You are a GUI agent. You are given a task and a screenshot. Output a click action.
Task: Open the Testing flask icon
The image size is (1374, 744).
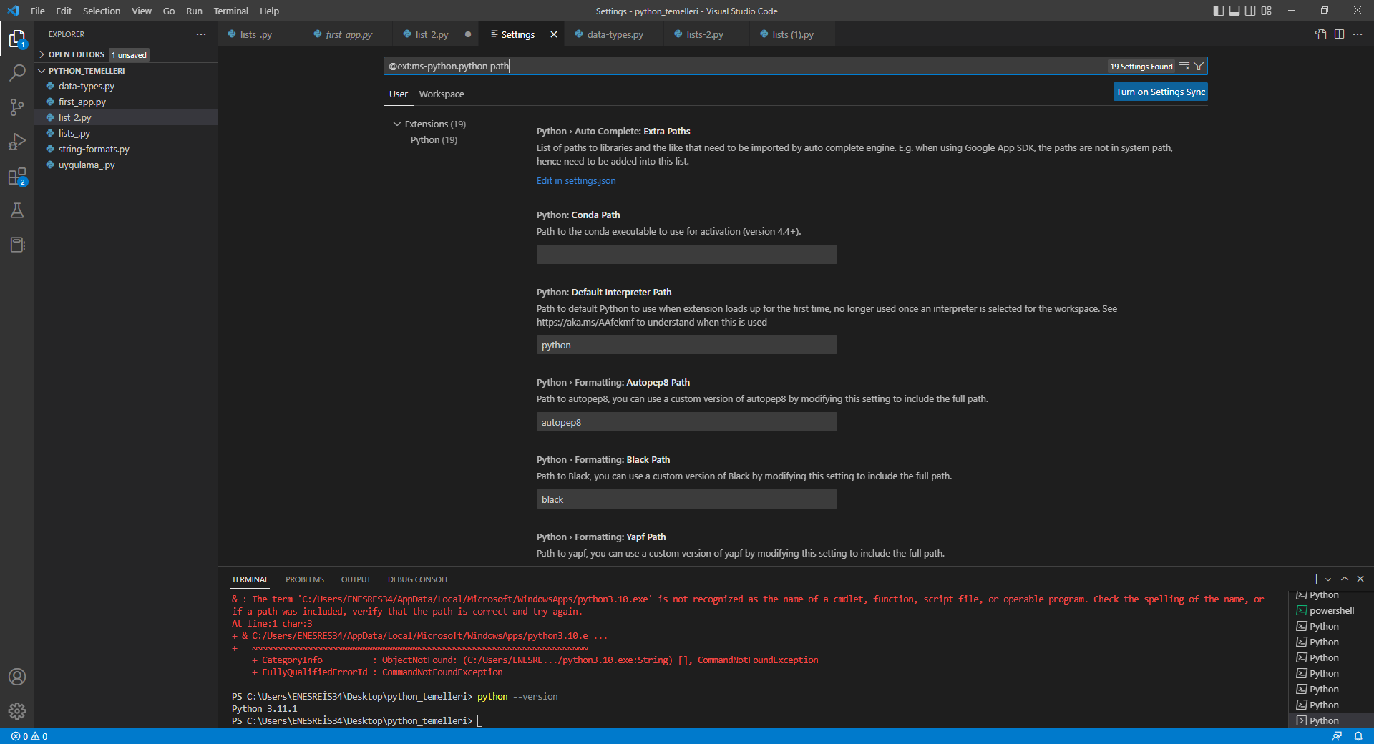coord(17,210)
